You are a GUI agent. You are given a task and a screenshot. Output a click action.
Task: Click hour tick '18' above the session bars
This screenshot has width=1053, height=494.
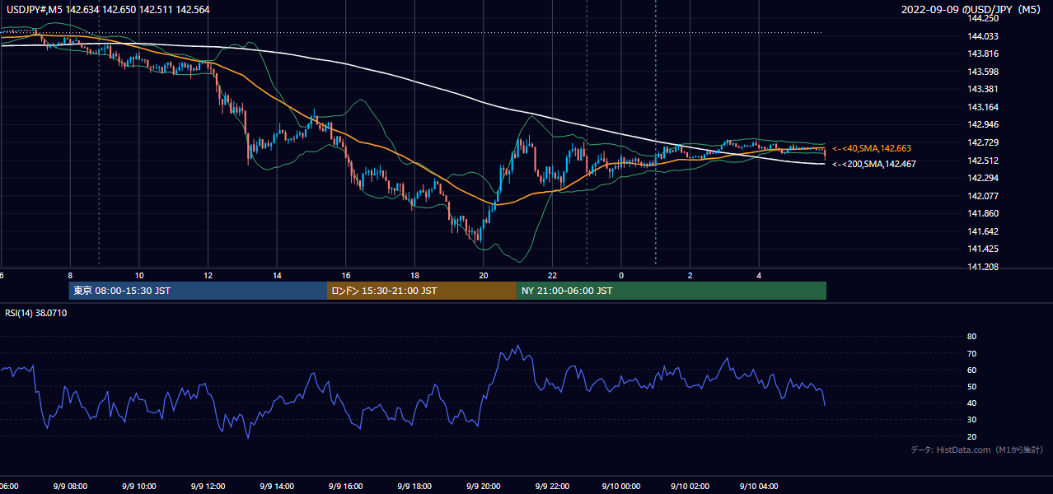(x=414, y=275)
